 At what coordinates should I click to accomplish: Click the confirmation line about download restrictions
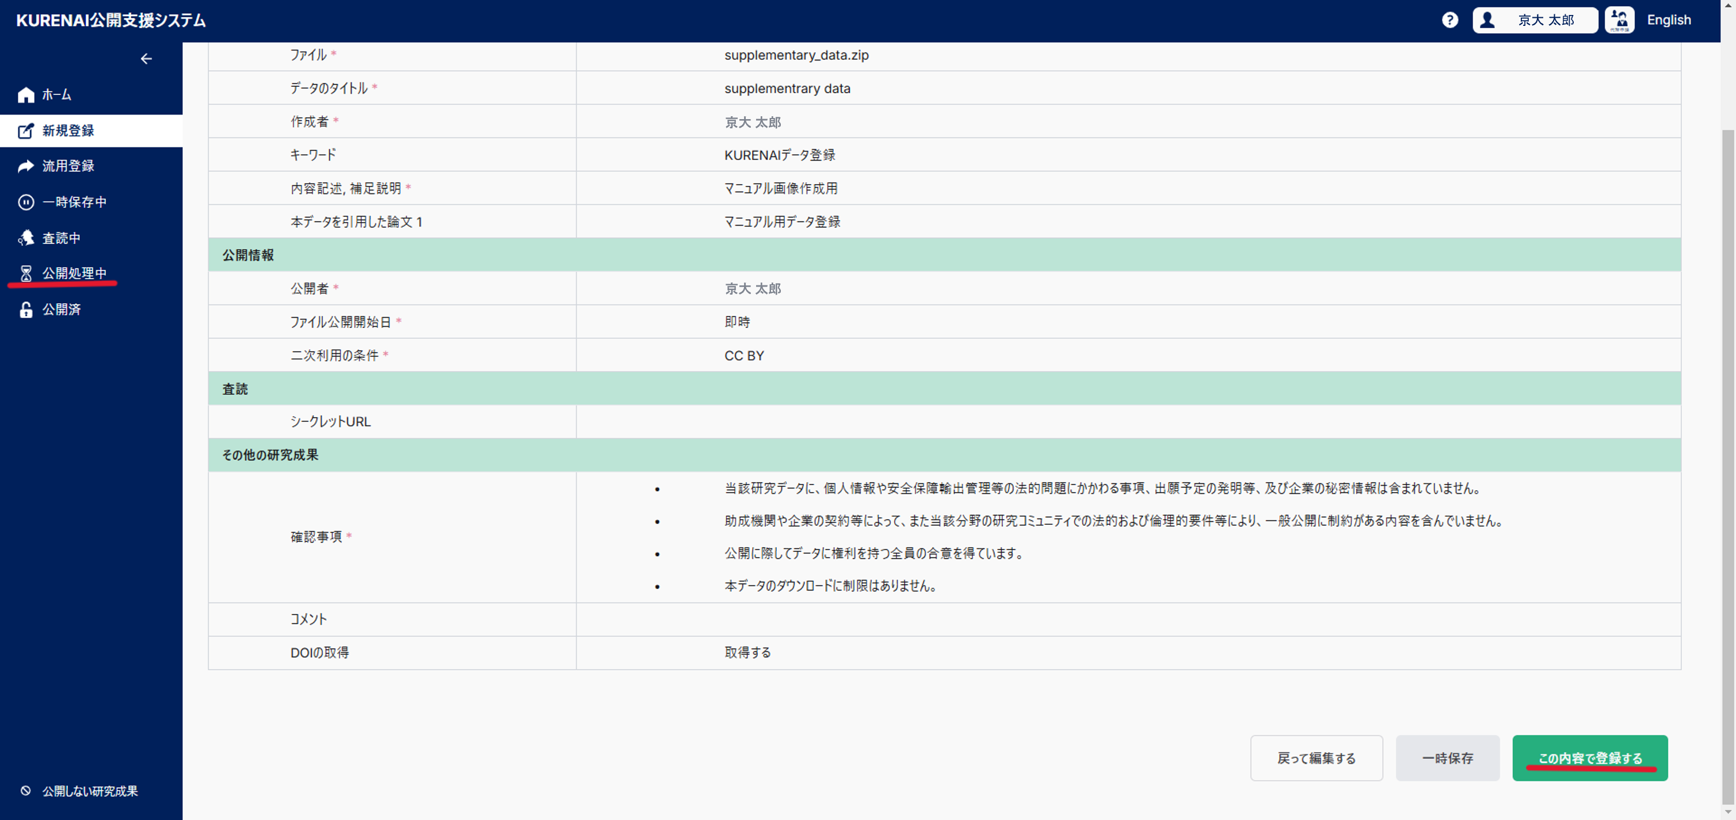click(x=831, y=586)
